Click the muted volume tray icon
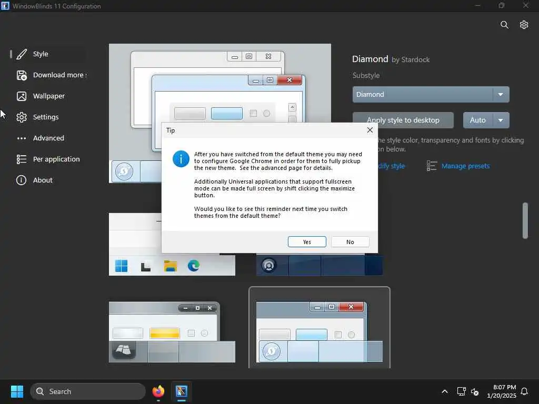 tap(475, 391)
